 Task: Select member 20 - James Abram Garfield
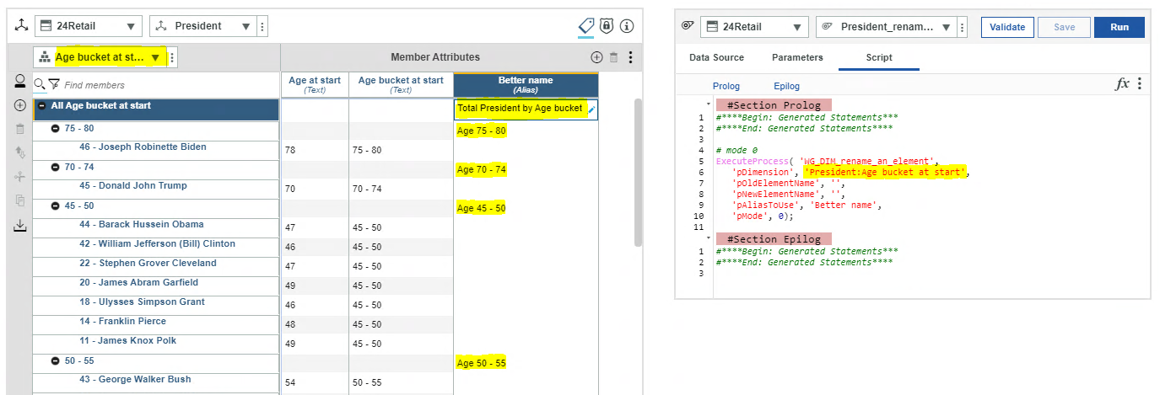click(x=139, y=283)
